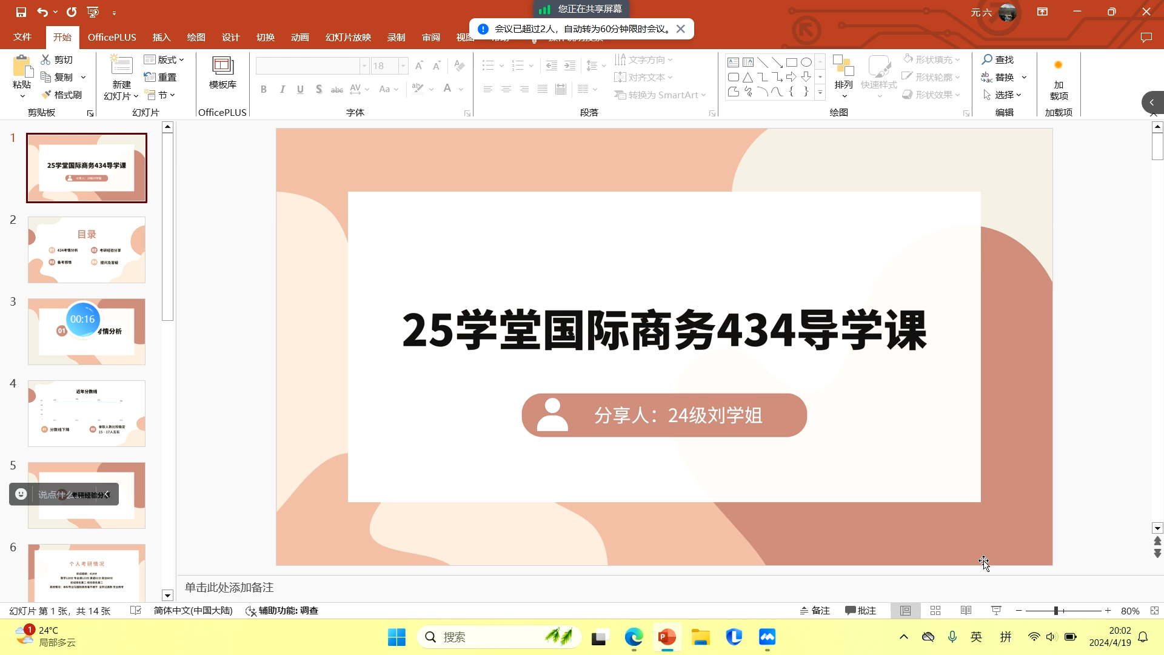1164x655 pixels.
Task: Click the zoom slider handle
Action: (x=1055, y=611)
